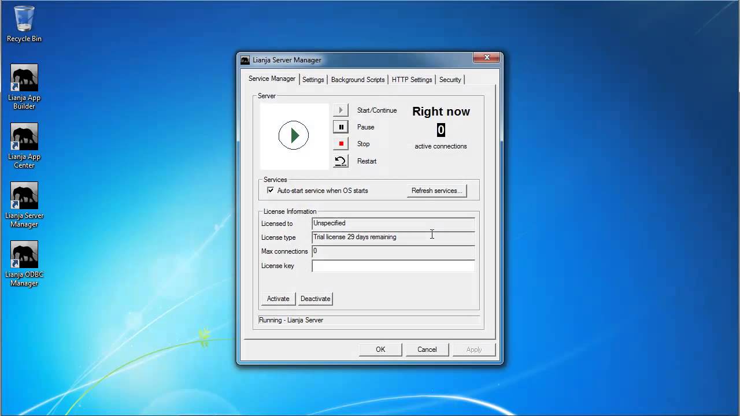Click the Apply button

coord(474,350)
